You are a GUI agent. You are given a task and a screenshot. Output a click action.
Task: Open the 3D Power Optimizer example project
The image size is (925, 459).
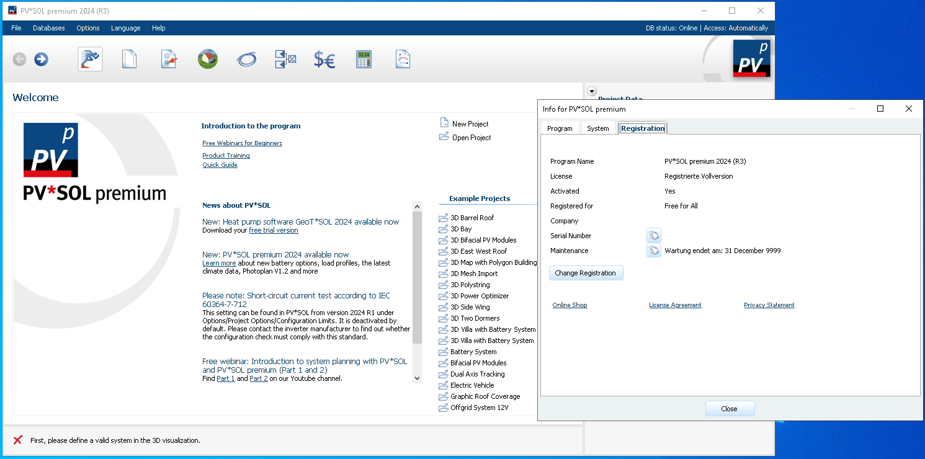[480, 296]
